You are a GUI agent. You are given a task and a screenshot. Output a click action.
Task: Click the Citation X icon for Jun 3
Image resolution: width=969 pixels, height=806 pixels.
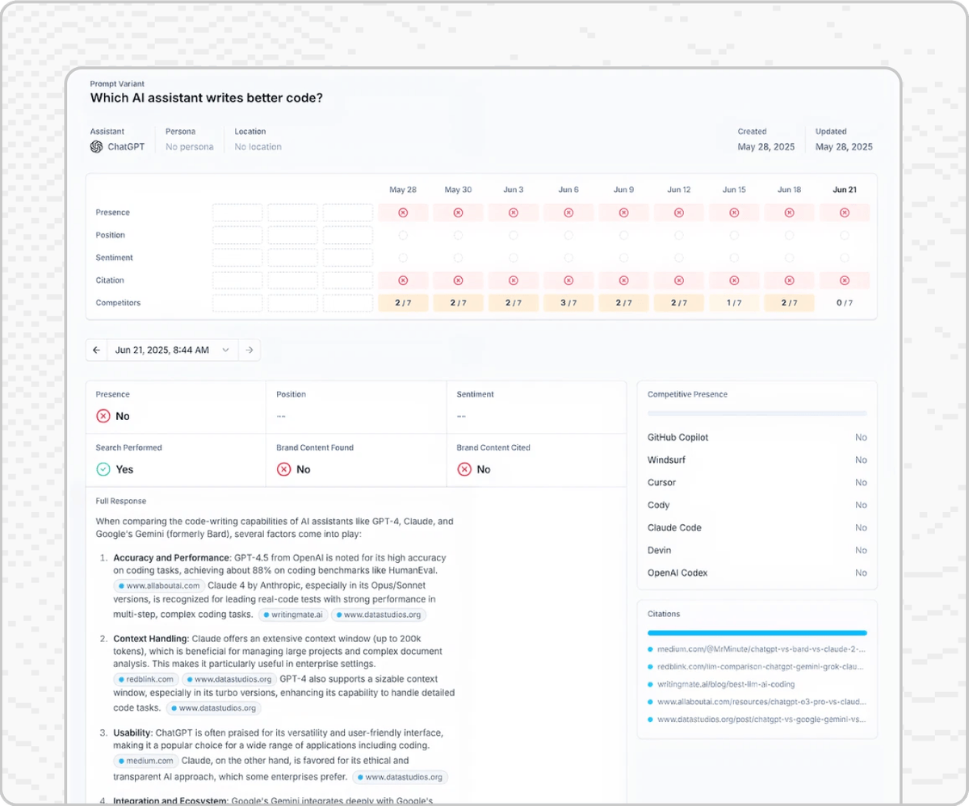(514, 280)
